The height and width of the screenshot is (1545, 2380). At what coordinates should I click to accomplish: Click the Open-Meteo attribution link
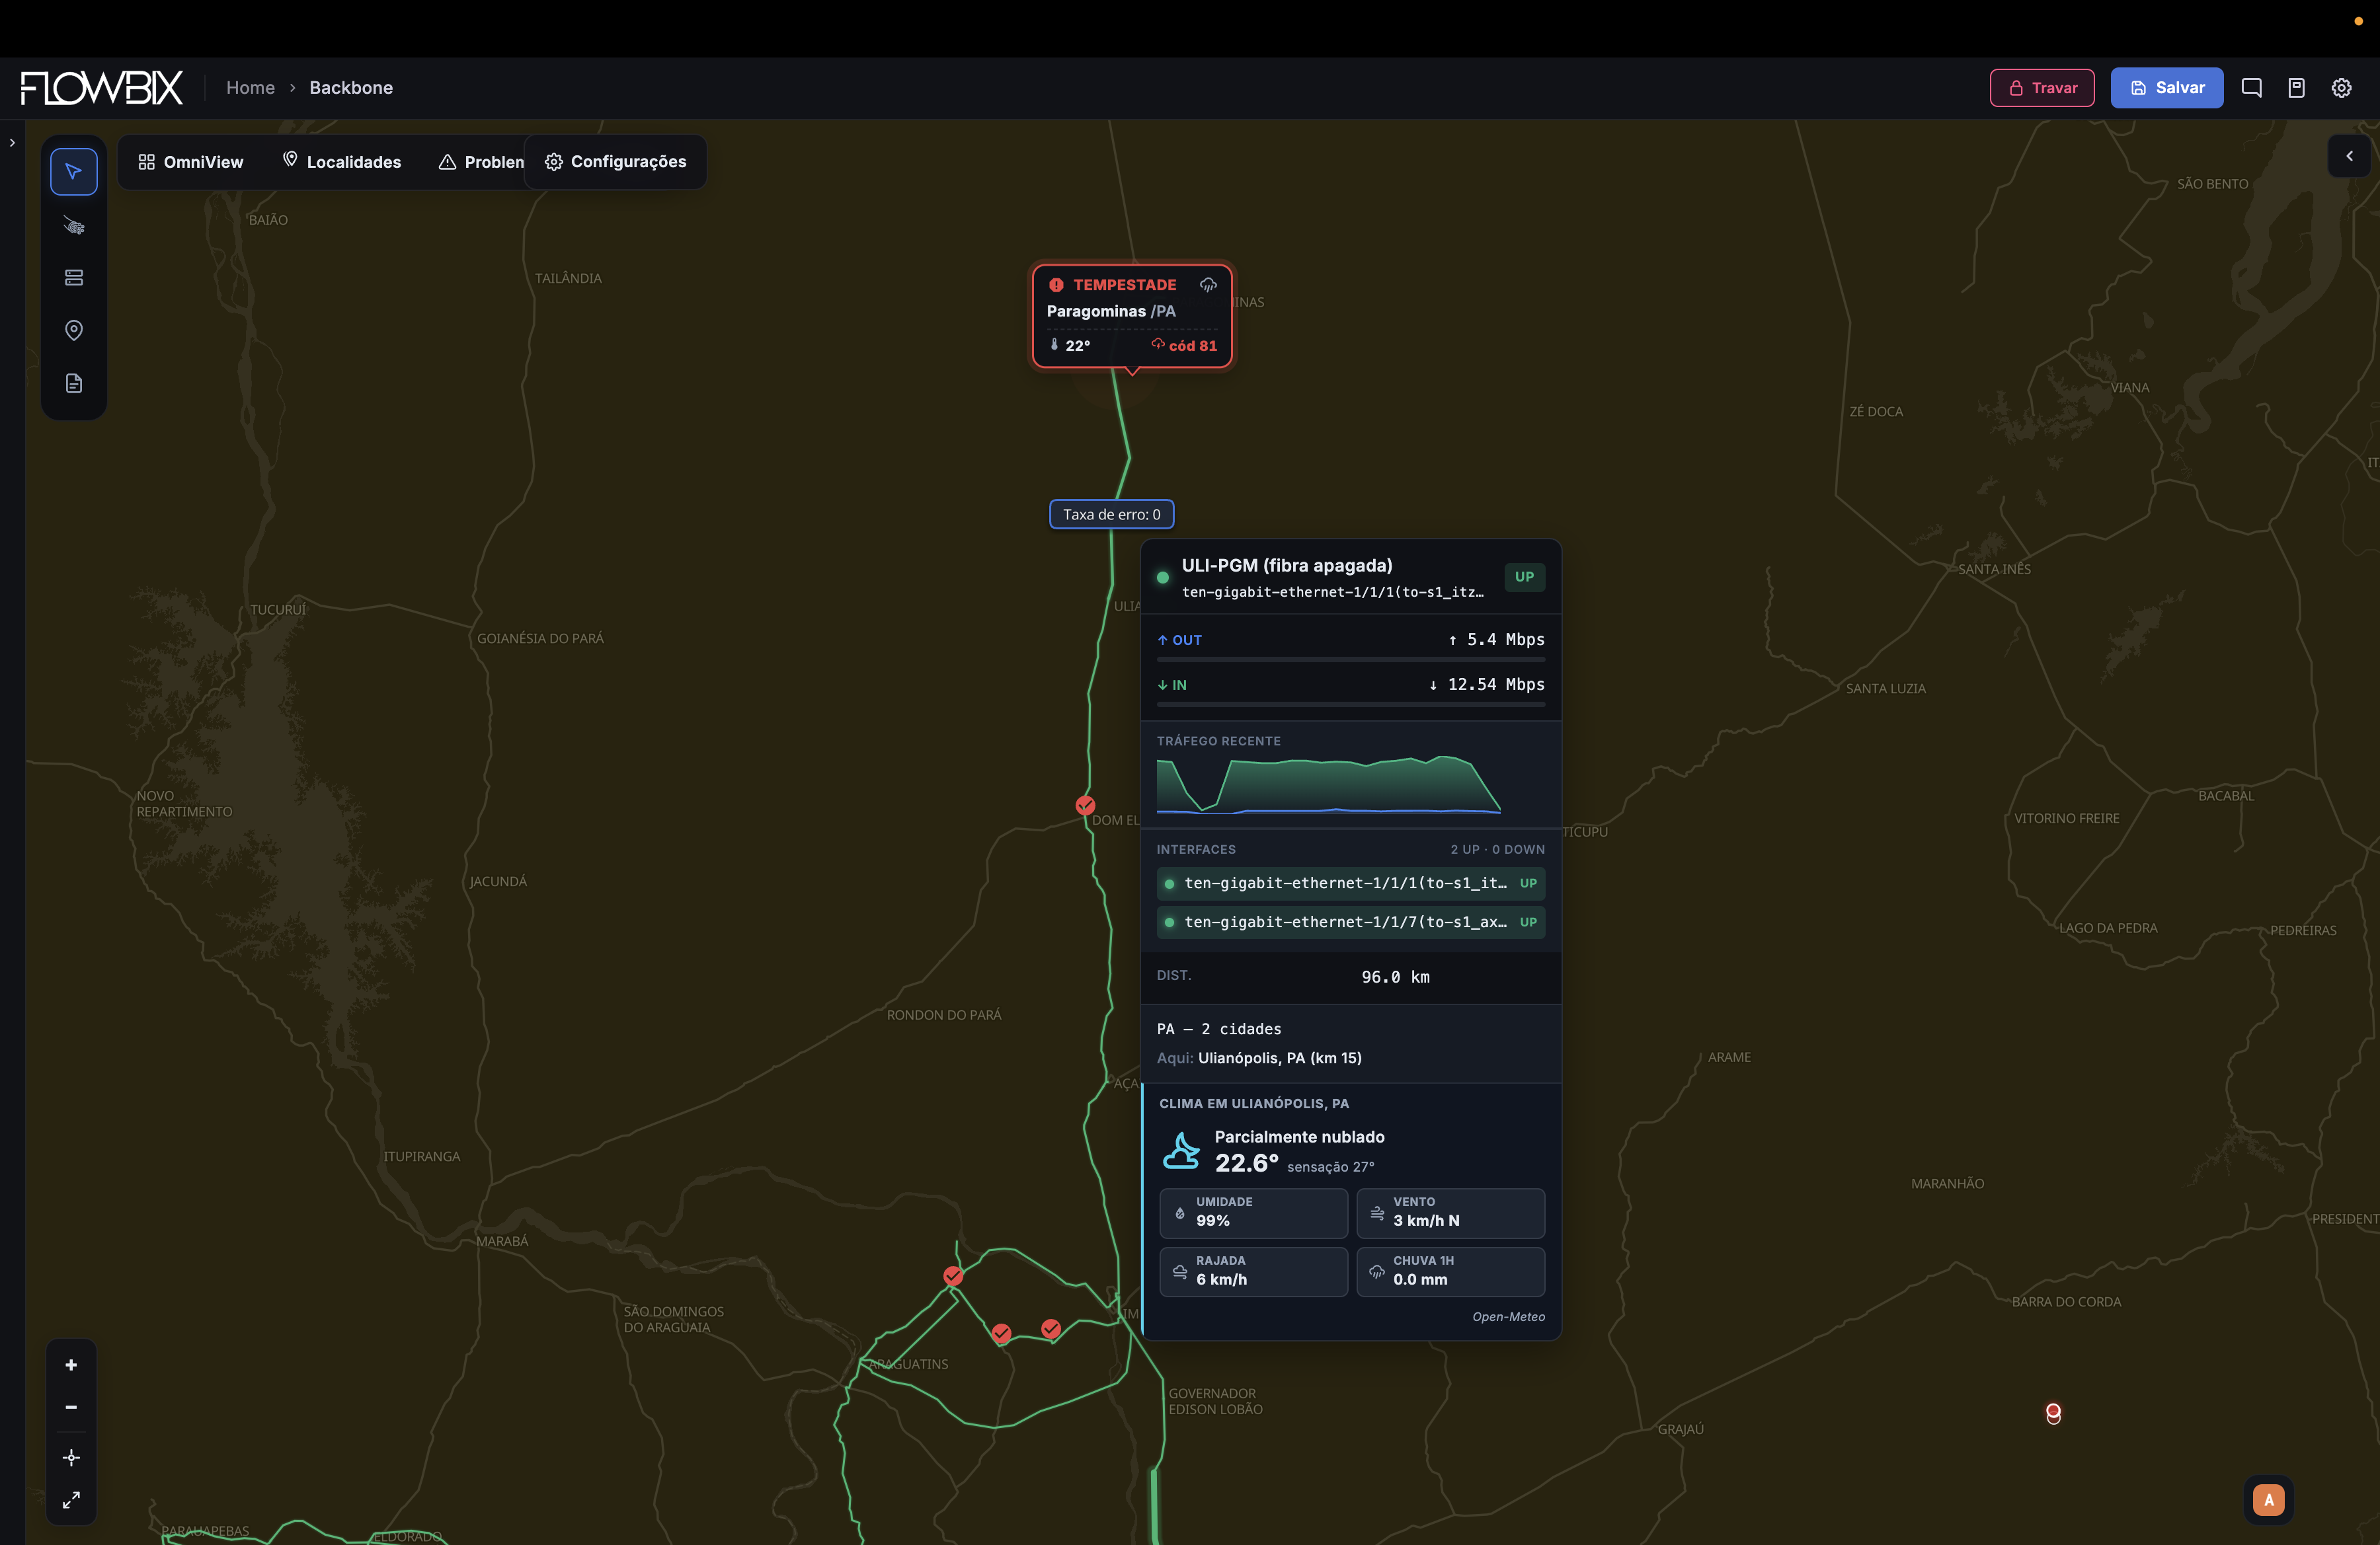1508,1317
